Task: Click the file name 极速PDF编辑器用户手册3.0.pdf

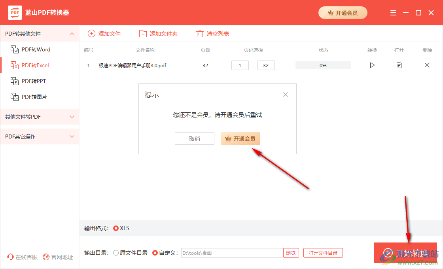Action: click(133, 66)
